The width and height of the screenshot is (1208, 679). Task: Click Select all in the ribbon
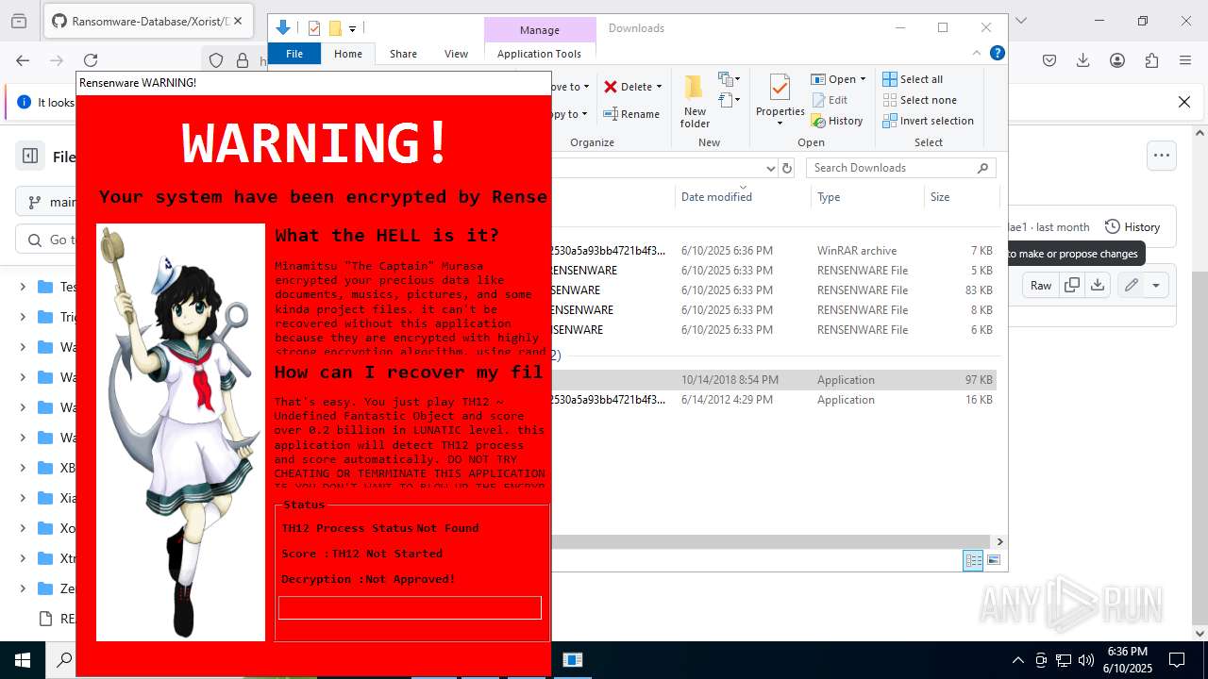click(x=913, y=79)
